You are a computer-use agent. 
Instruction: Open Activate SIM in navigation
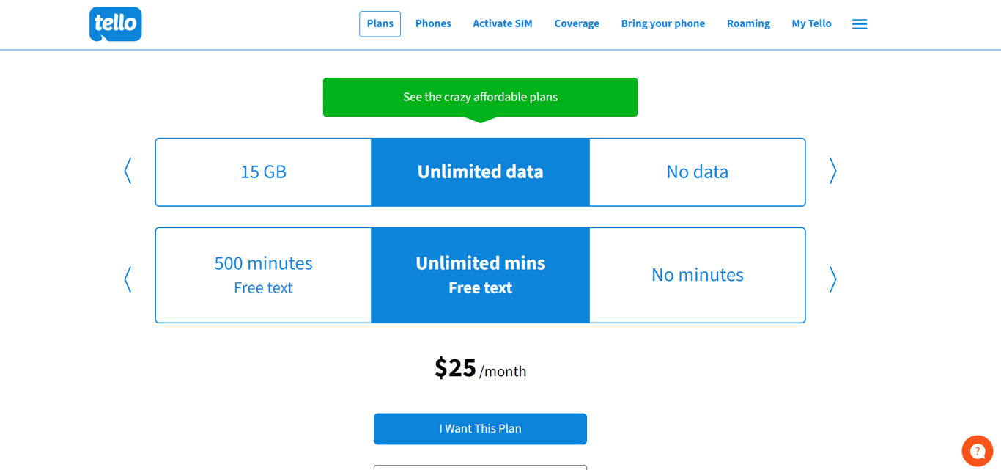pos(503,24)
